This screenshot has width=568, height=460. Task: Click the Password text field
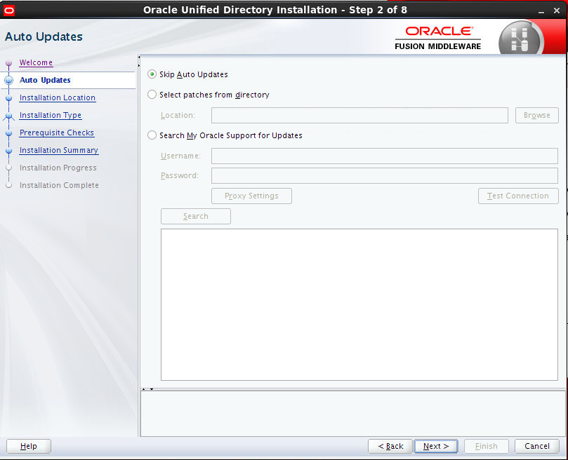384,175
